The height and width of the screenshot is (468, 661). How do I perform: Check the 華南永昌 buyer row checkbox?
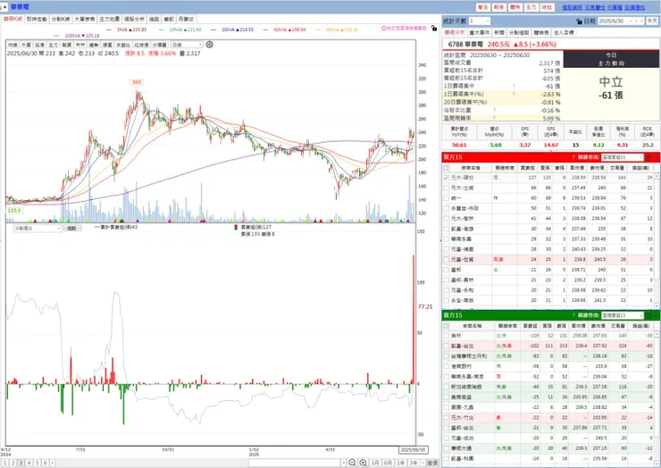[446, 239]
